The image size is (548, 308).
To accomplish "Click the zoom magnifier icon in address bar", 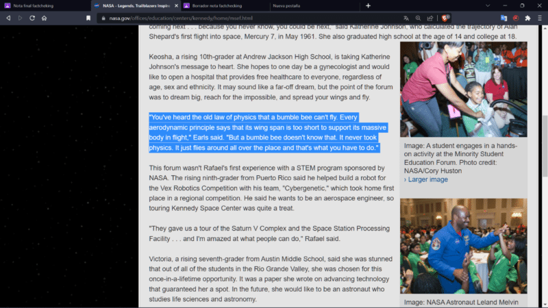I will [417, 18].
